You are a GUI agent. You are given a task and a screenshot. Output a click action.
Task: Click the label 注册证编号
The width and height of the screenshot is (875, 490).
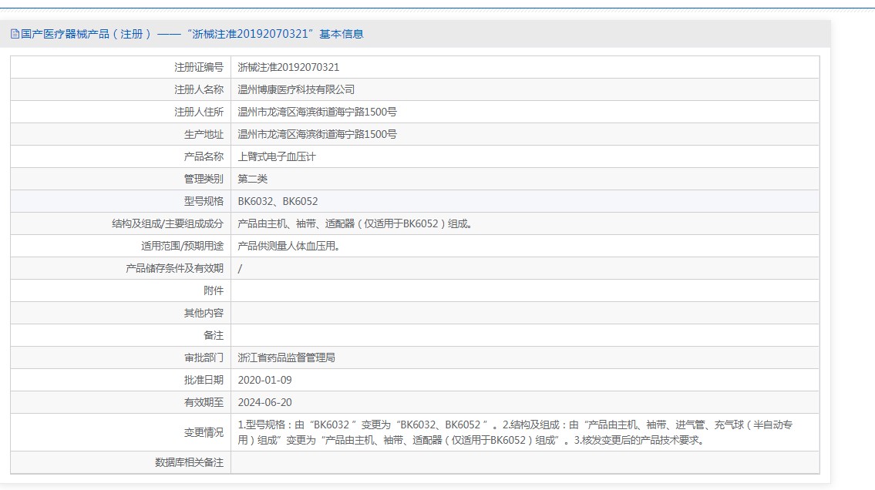coord(199,68)
